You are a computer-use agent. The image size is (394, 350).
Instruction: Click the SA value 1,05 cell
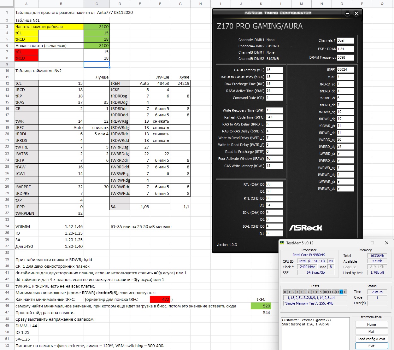pyautogui.click(x=140, y=207)
